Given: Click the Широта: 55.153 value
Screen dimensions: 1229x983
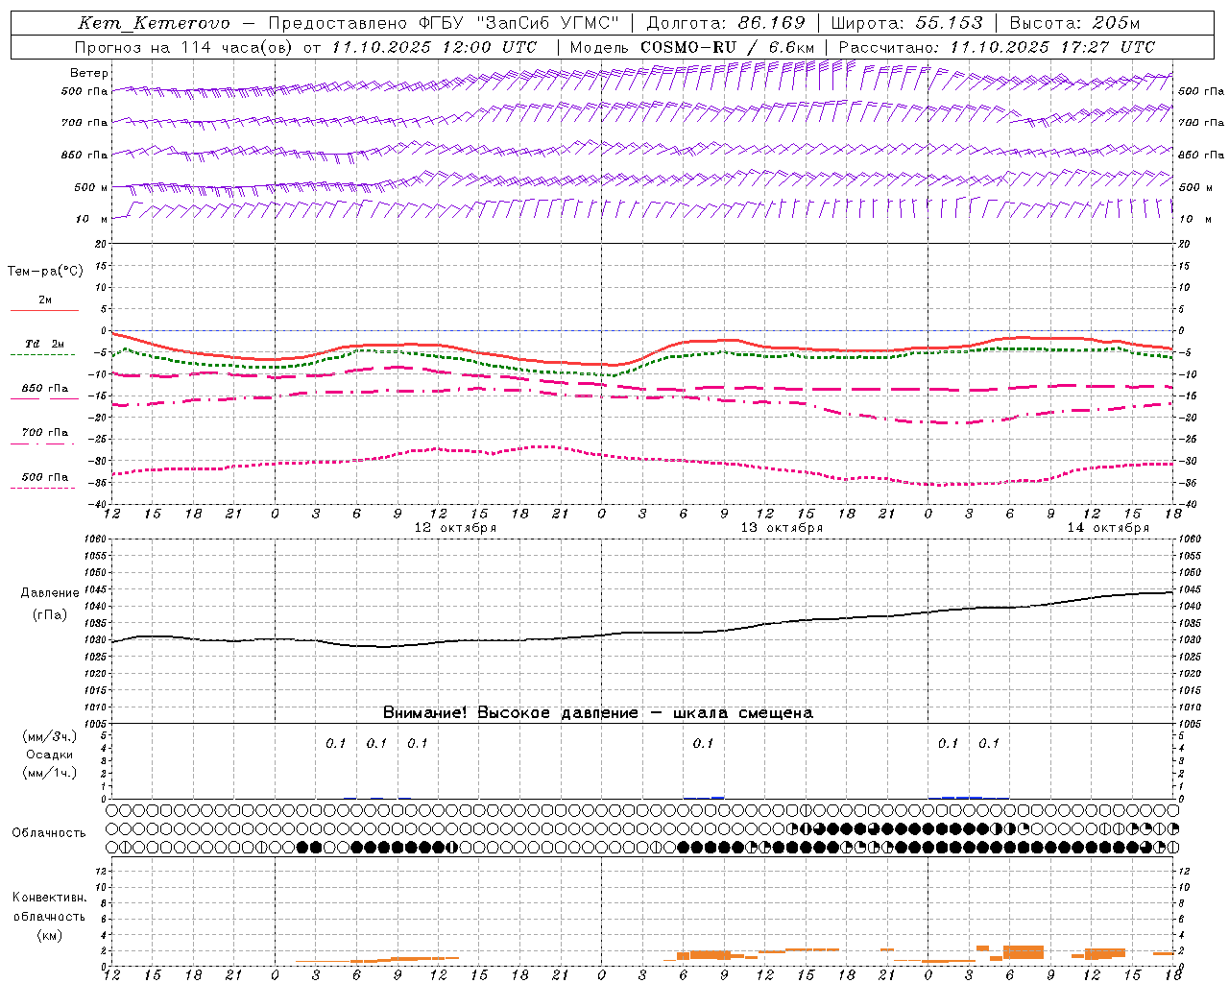Looking at the screenshot, I should [x=907, y=23].
